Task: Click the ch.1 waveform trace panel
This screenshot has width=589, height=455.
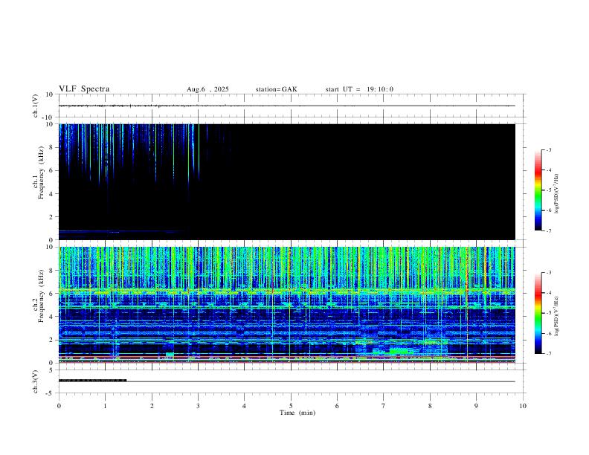Action: (291, 106)
